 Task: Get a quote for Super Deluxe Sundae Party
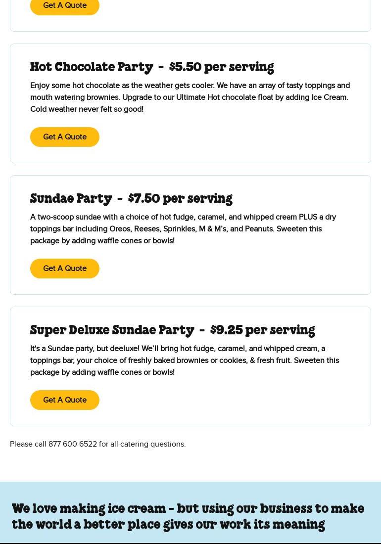point(65,400)
